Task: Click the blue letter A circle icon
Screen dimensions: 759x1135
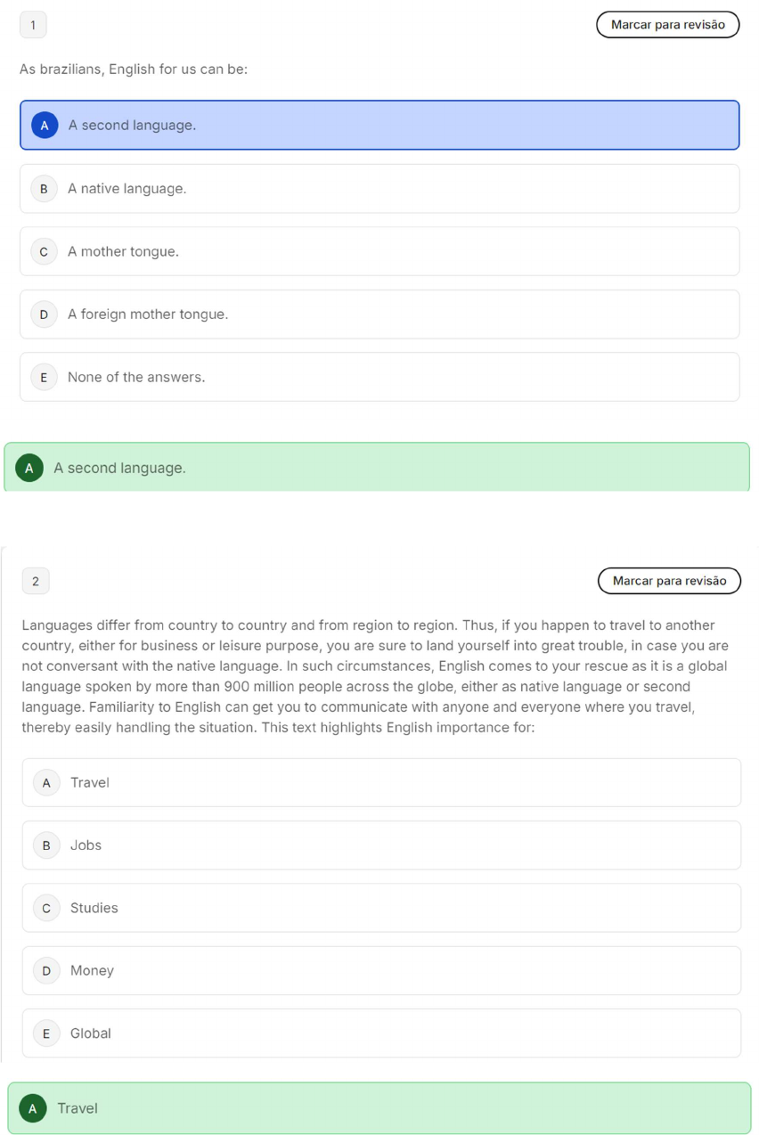Action: tap(45, 126)
